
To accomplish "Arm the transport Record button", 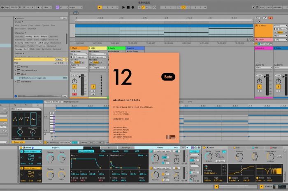I will (x=133, y=7).
